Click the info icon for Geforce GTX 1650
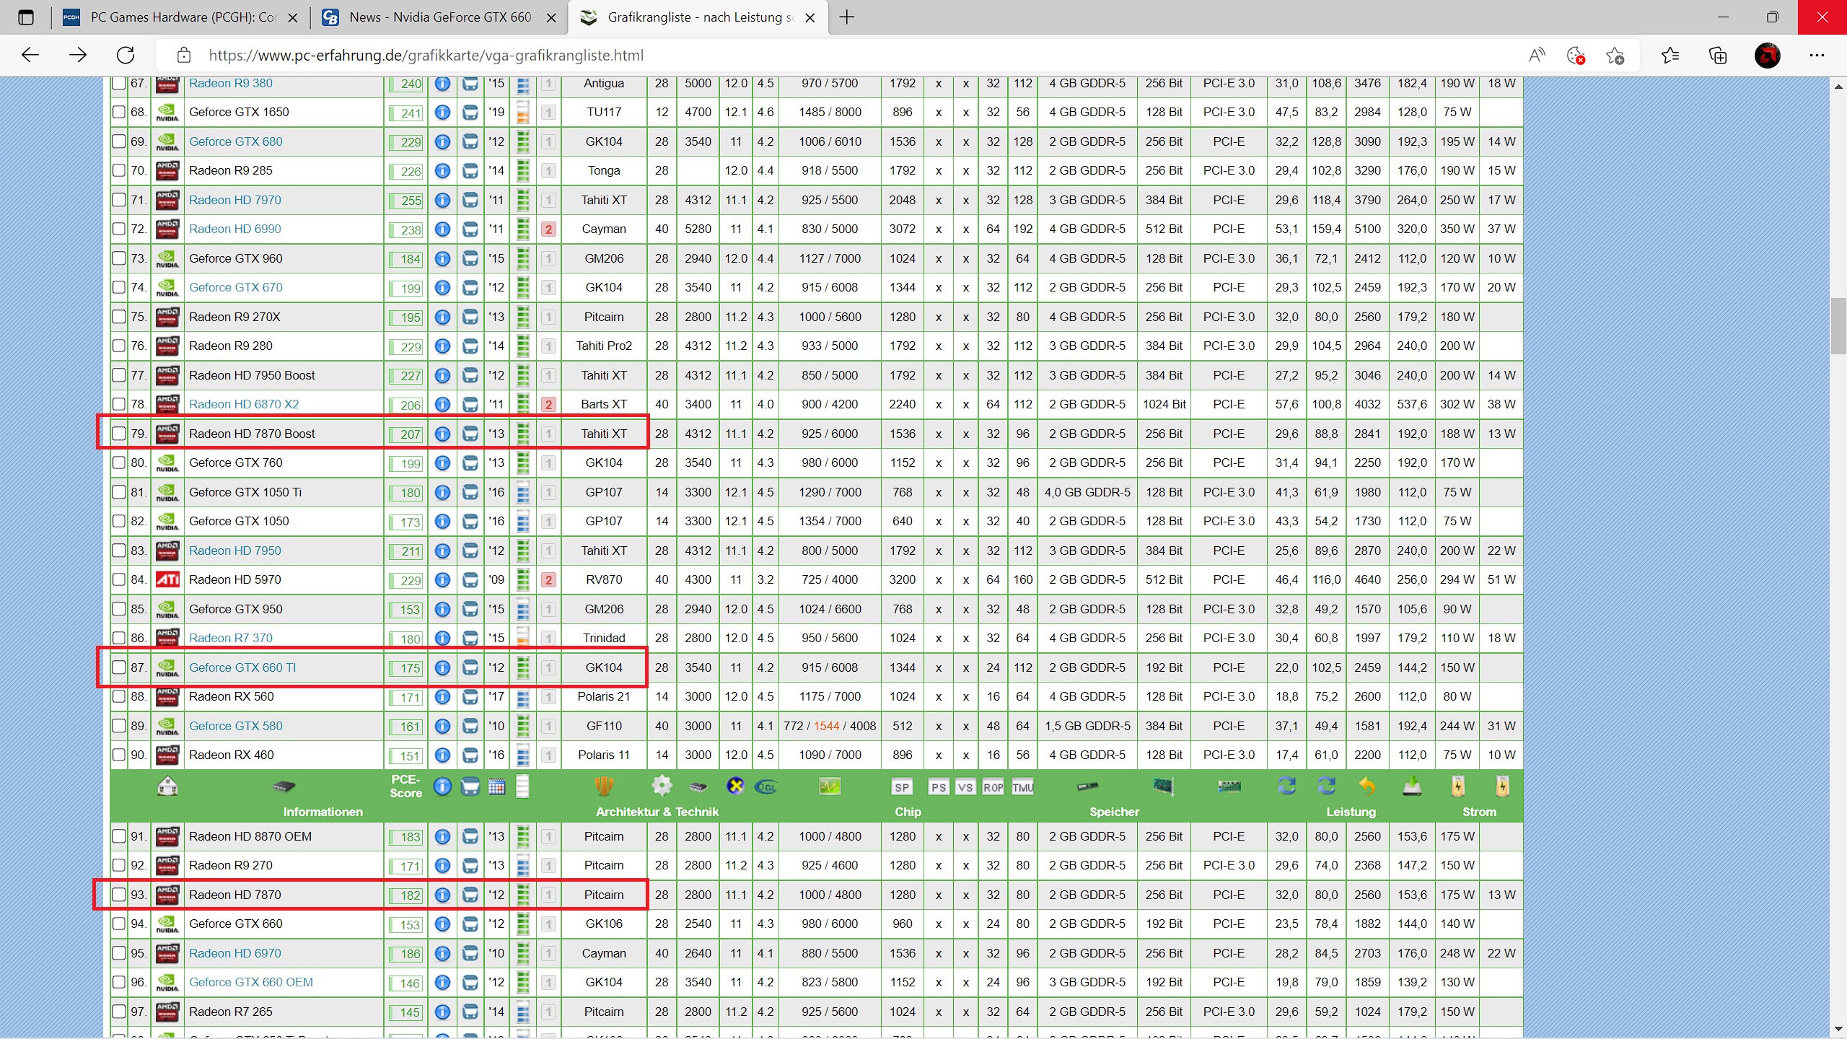 point(442,113)
